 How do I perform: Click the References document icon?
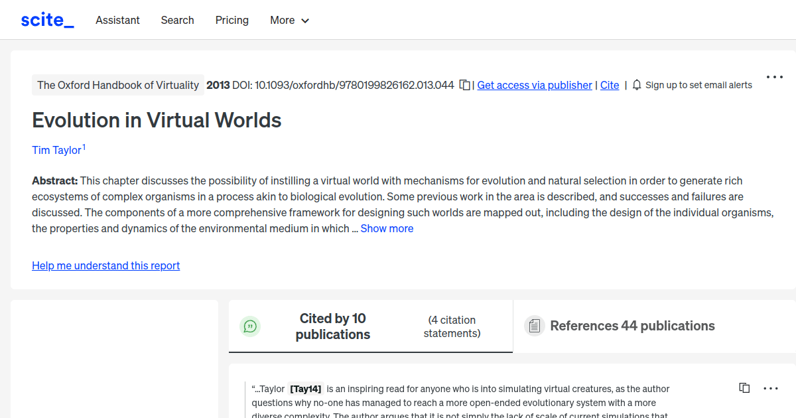[x=534, y=326]
